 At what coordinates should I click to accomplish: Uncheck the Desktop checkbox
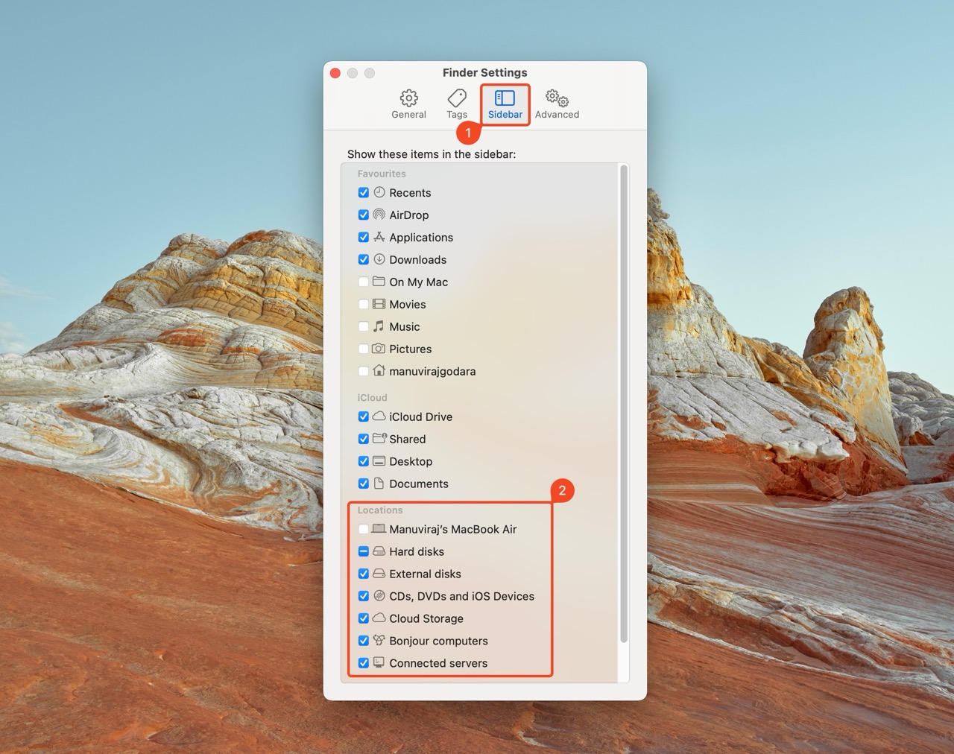click(364, 461)
